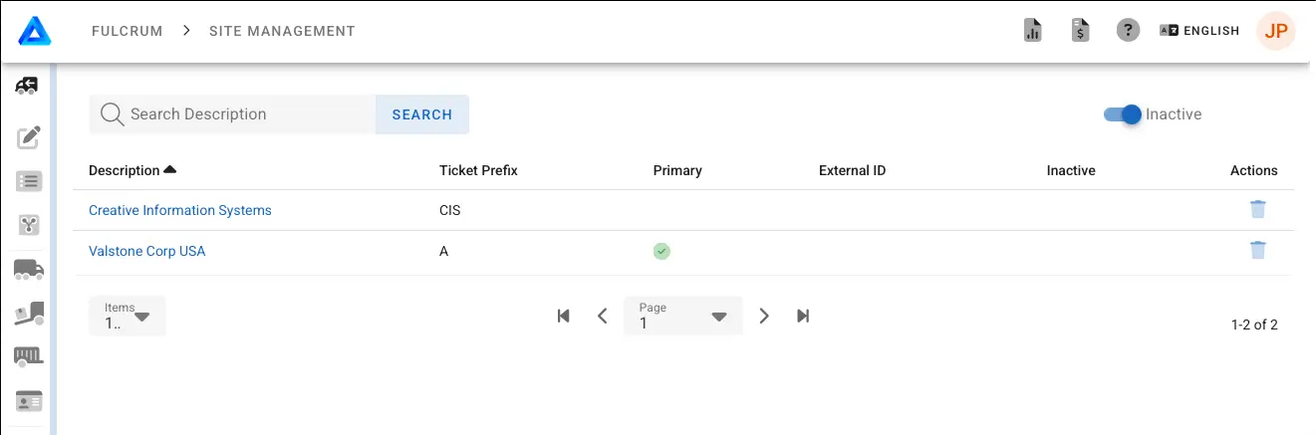Open the truck icon in sidebar

tap(29, 269)
